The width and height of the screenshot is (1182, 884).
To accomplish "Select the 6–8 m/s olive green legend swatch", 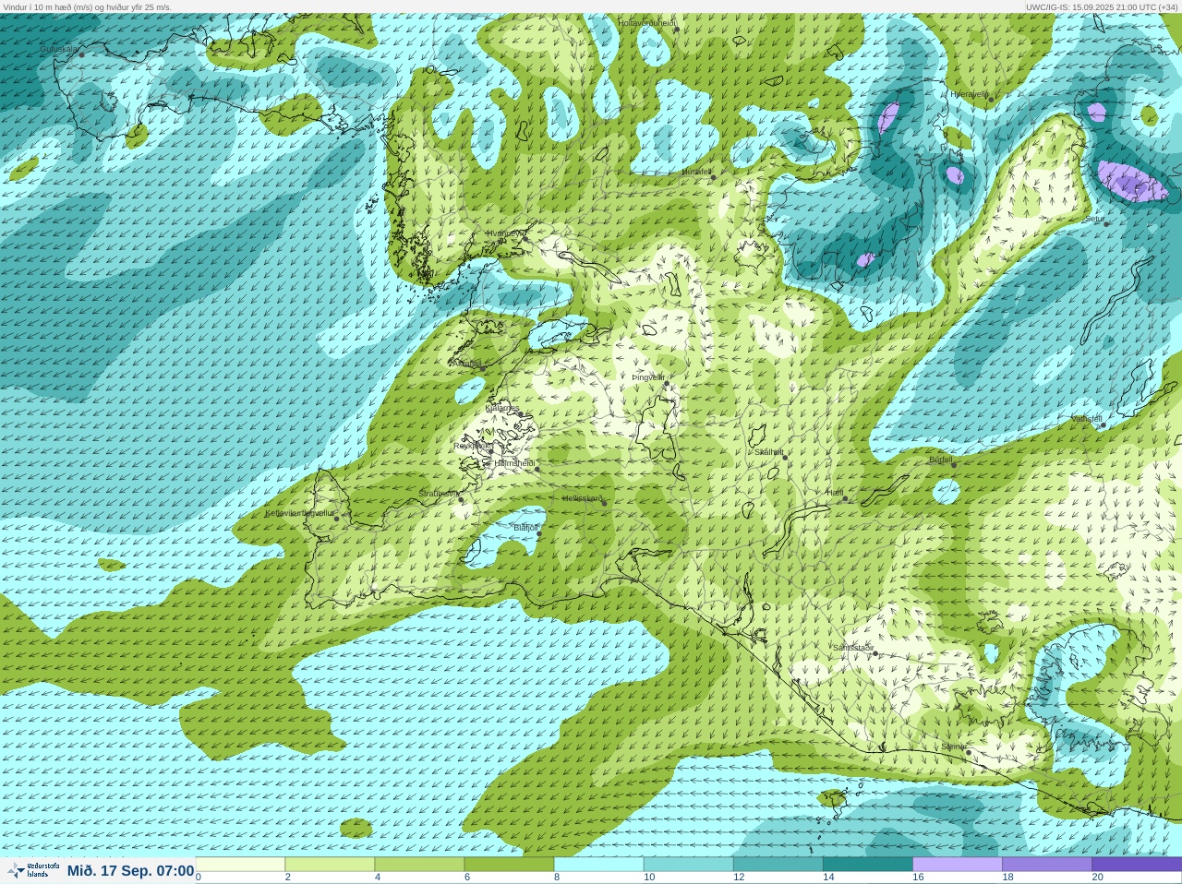I will pyautogui.click(x=509, y=865).
